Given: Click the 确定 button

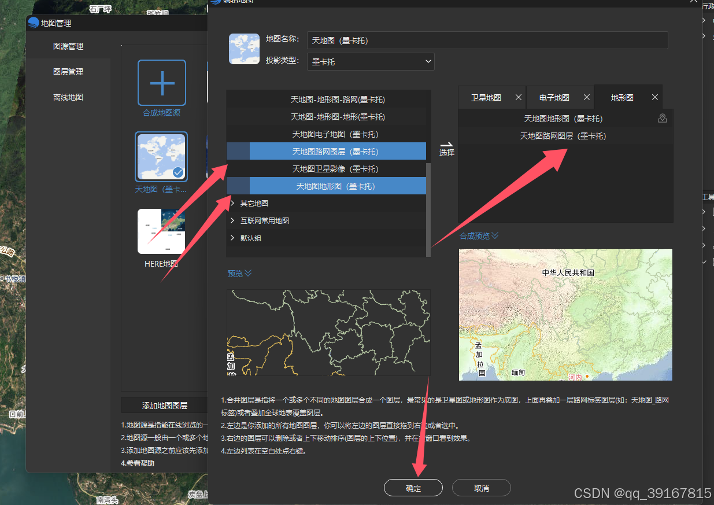Looking at the screenshot, I should pos(413,488).
